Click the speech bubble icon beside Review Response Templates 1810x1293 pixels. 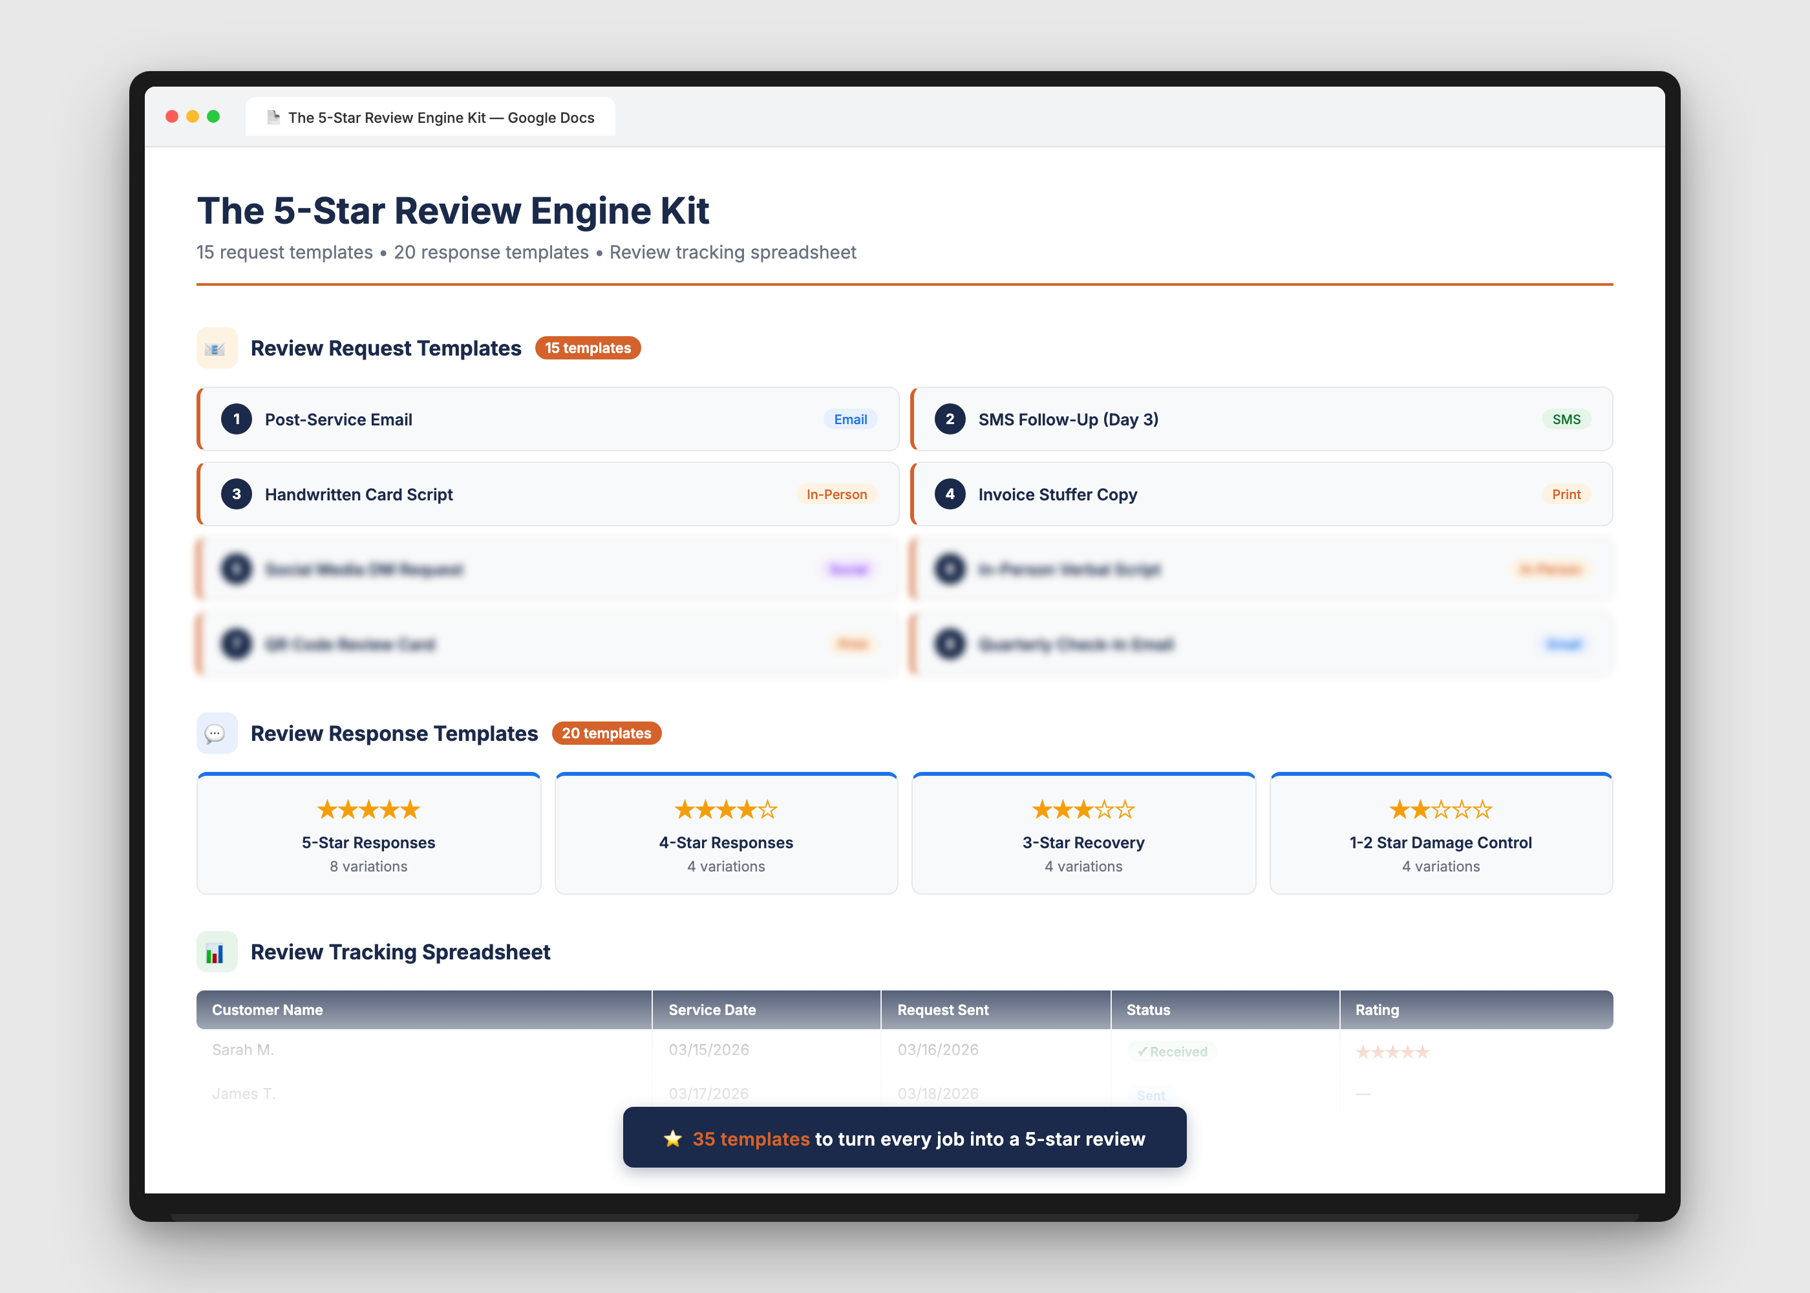[x=216, y=733]
